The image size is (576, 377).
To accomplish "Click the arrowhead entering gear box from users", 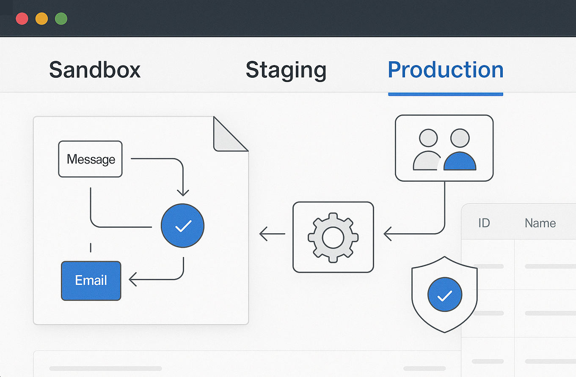I will (388, 233).
